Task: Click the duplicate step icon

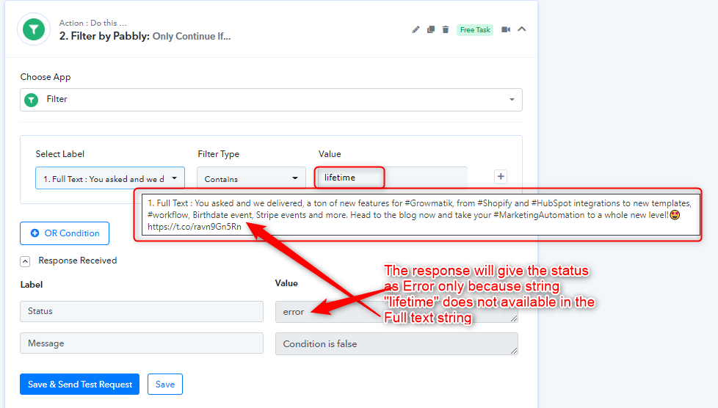Action: (x=431, y=30)
